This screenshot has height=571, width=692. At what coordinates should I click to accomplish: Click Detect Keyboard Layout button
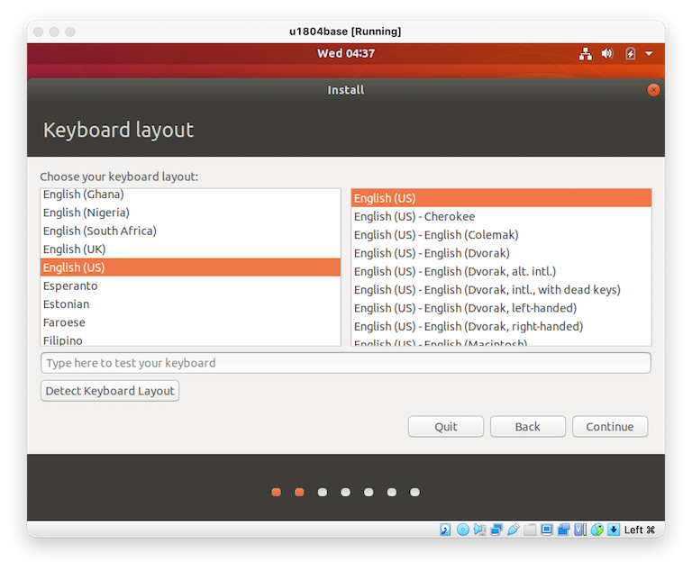coord(110,391)
